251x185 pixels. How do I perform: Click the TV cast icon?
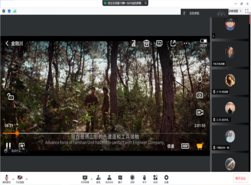pos(160,43)
